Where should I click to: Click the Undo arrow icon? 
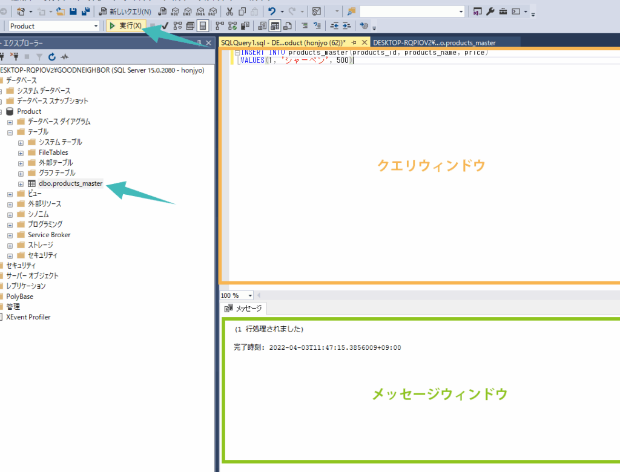pyautogui.click(x=272, y=11)
